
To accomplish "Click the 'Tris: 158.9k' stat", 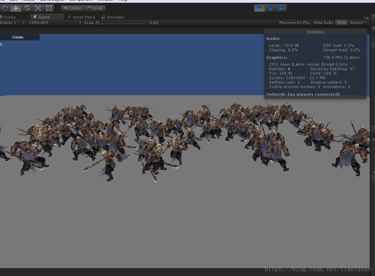I will [x=280, y=73].
